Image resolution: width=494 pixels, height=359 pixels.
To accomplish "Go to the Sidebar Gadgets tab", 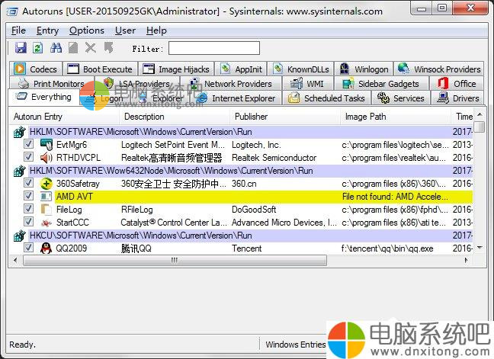I will pos(381,84).
